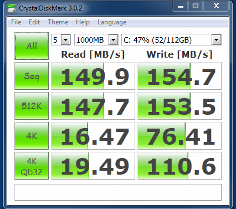Start the 4K QD32 benchmark test
Viewport: 236px width, 209px height.
click(32, 166)
